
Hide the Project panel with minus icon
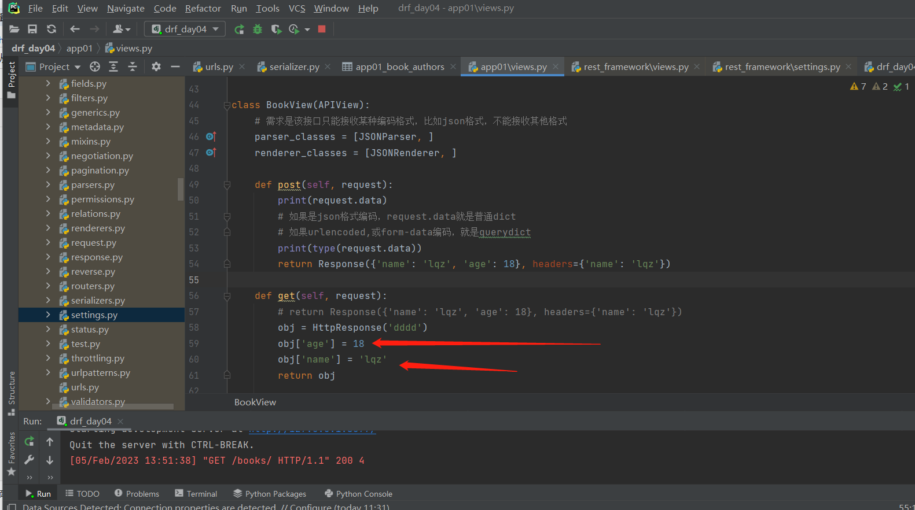175,67
